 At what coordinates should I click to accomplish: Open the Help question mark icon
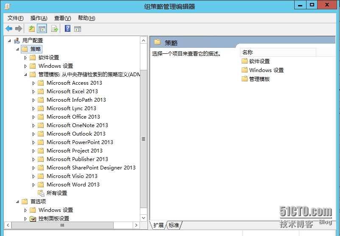(67, 28)
